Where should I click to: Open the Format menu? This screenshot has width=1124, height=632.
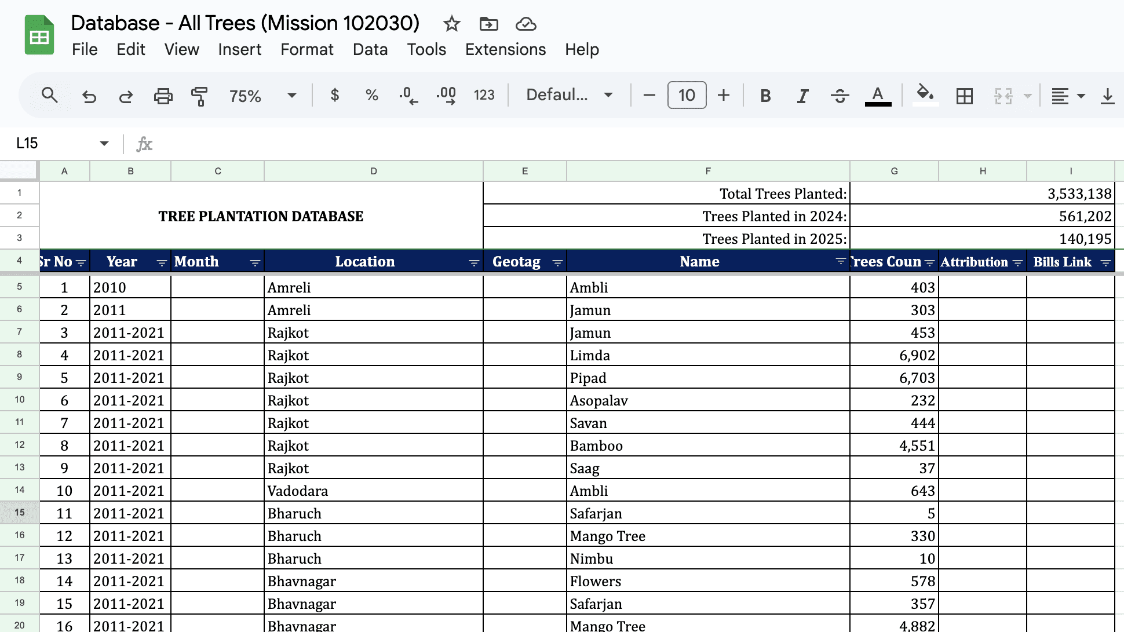[x=306, y=49]
